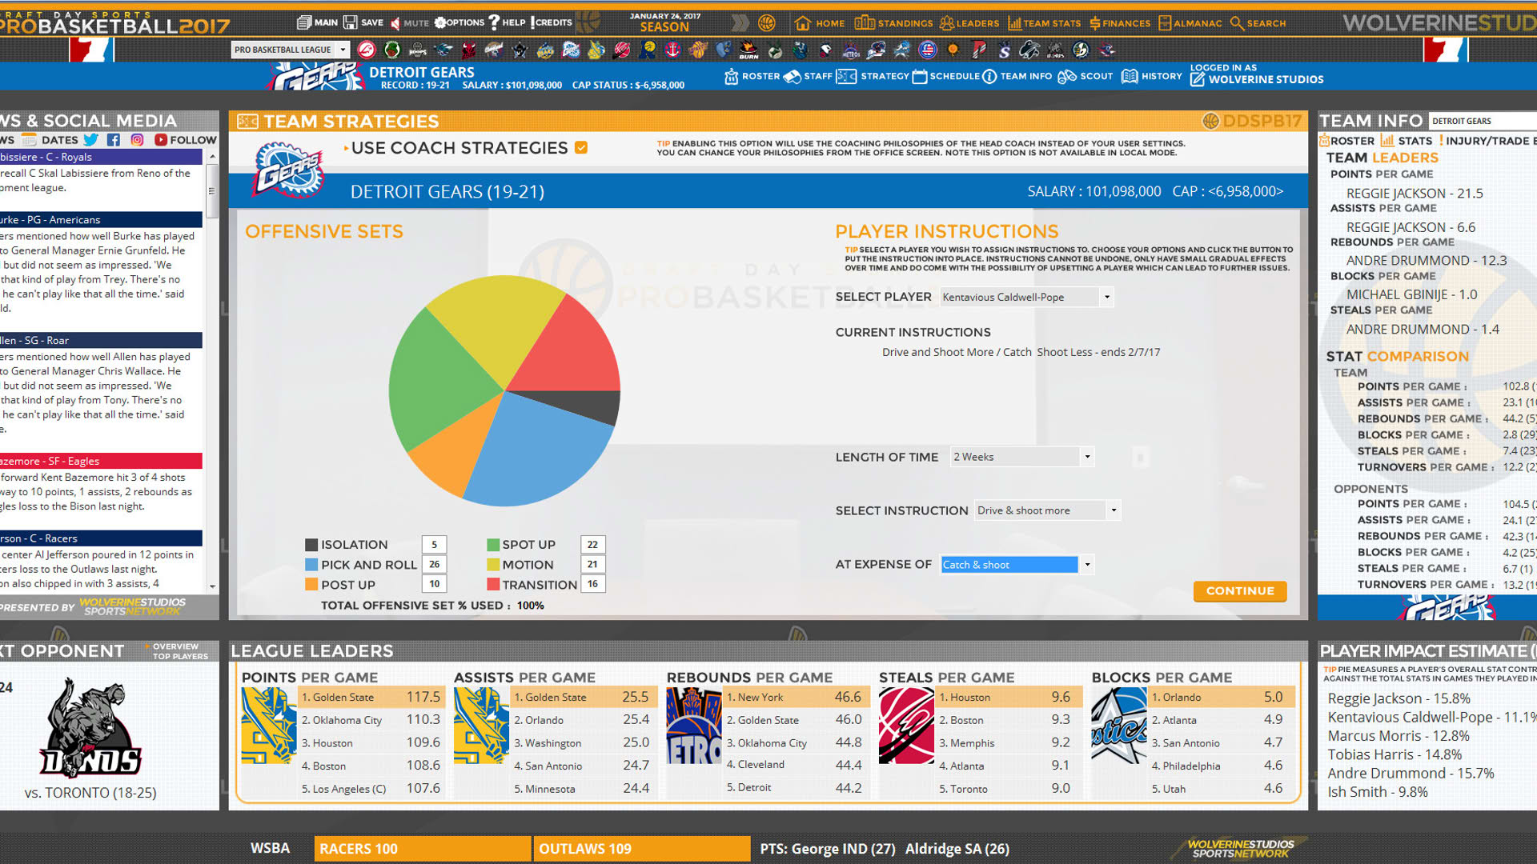
Task: Click the news feed scroll down arrow
Action: [212, 586]
